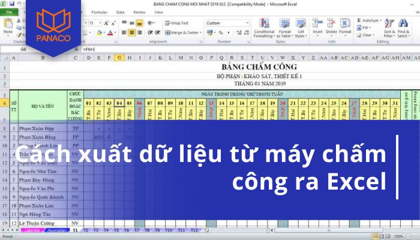The width and height of the screenshot is (420, 240).
Task: Click the Orientation icon in the Alignment group
Action: click(x=151, y=23)
